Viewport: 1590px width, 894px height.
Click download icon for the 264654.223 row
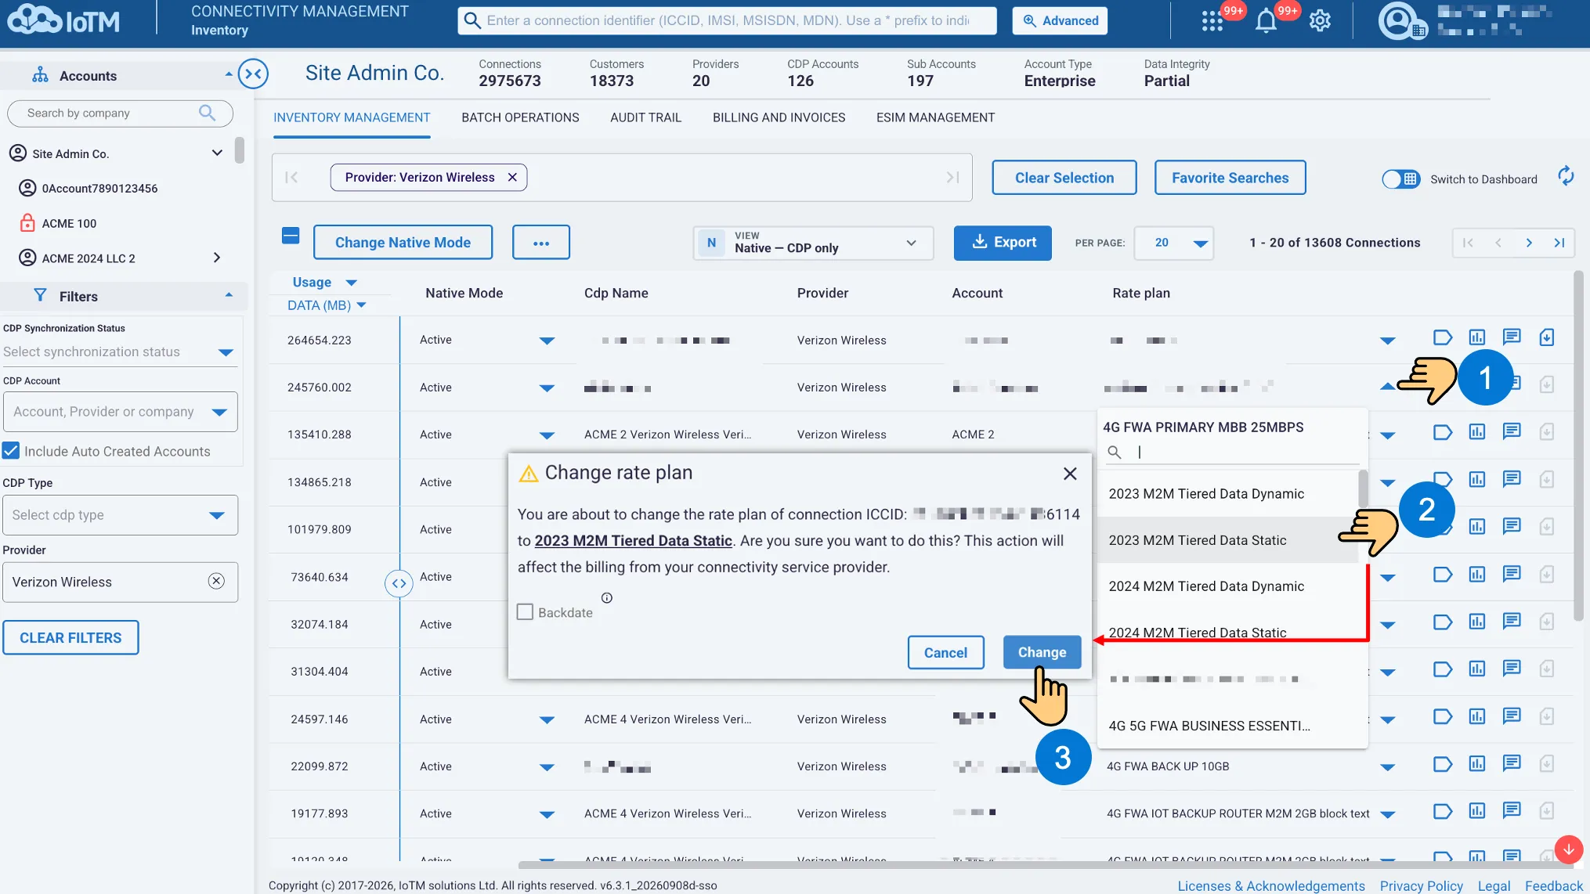click(1546, 337)
